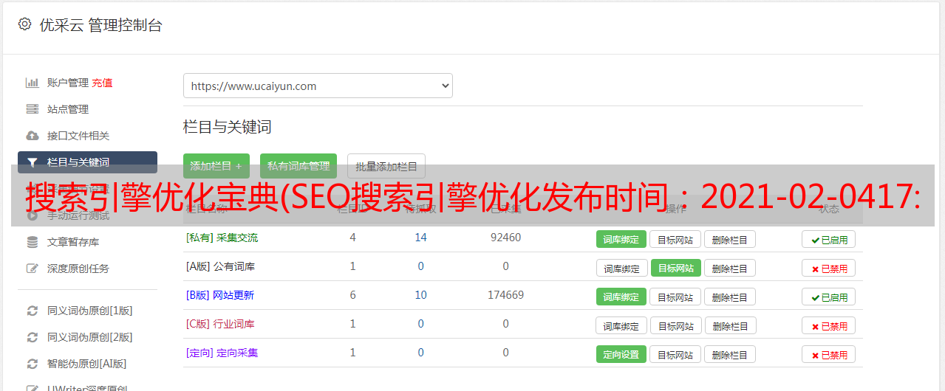Screen dimensions: 945x391
Task: Open 站点管理 in the sidebar
Action: [68, 109]
